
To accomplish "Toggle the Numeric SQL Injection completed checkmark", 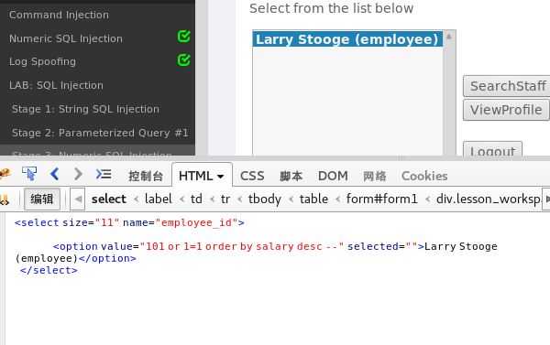I will (x=184, y=37).
